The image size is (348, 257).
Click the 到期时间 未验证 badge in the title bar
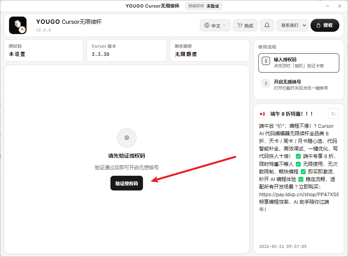(204, 6)
